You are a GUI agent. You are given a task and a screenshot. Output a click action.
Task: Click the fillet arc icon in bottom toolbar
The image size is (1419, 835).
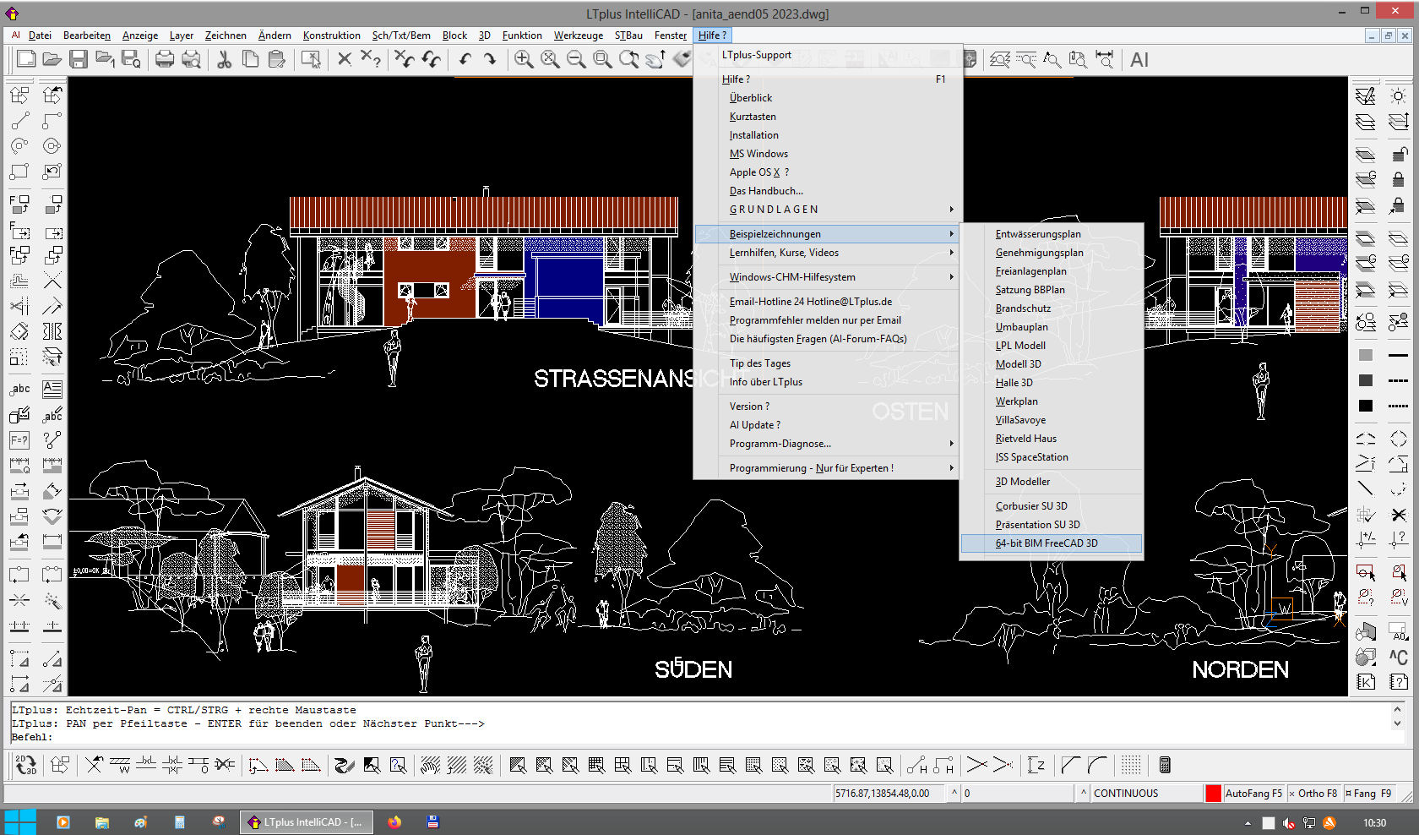(1098, 765)
